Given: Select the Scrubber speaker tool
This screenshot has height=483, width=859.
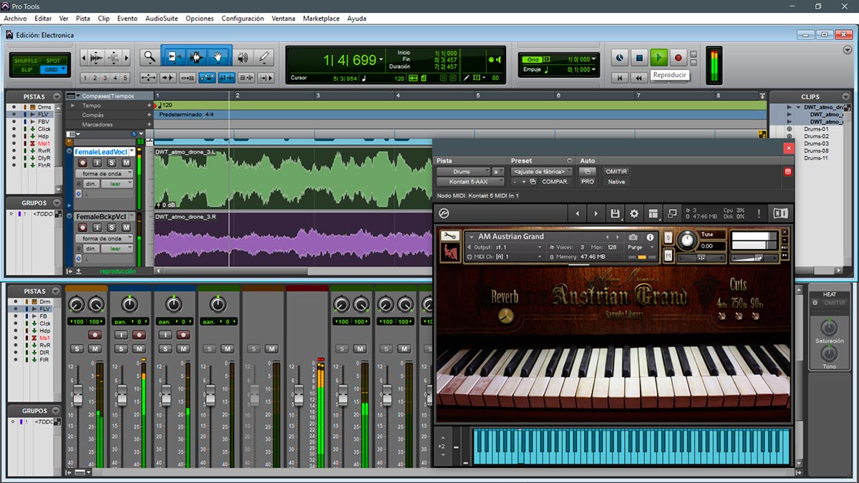Looking at the screenshot, I should 243,57.
